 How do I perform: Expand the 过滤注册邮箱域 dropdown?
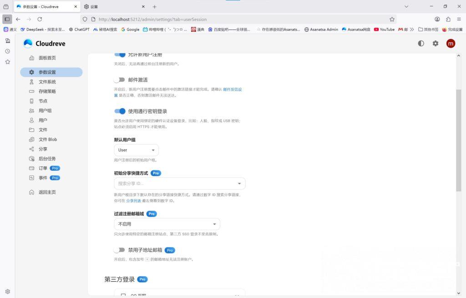point(167,224)
